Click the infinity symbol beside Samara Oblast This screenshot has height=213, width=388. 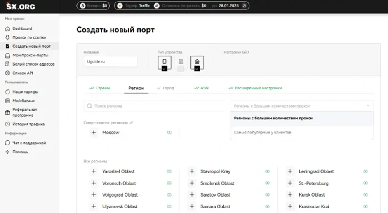(x=267, y=206)
